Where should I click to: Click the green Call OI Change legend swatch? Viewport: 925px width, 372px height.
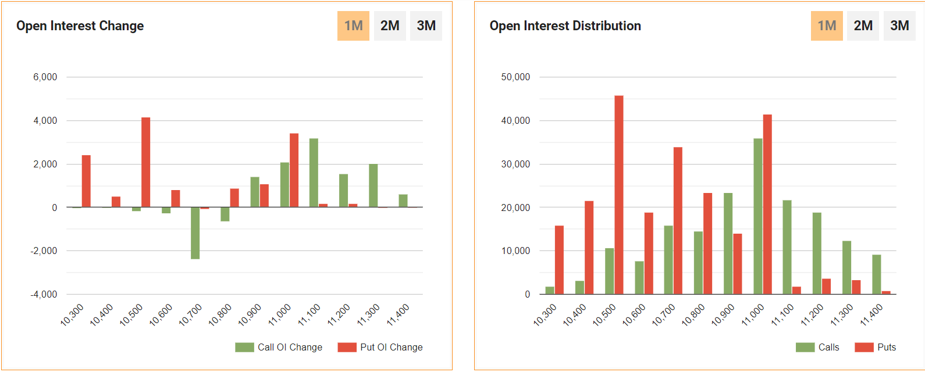pyautogui.click(x=244, y=347)
